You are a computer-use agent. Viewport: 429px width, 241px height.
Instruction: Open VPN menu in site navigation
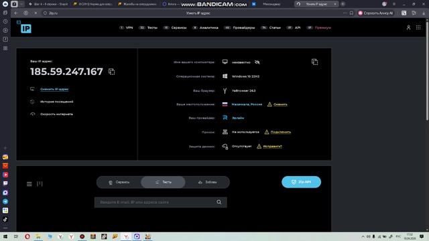pos(126,27)
